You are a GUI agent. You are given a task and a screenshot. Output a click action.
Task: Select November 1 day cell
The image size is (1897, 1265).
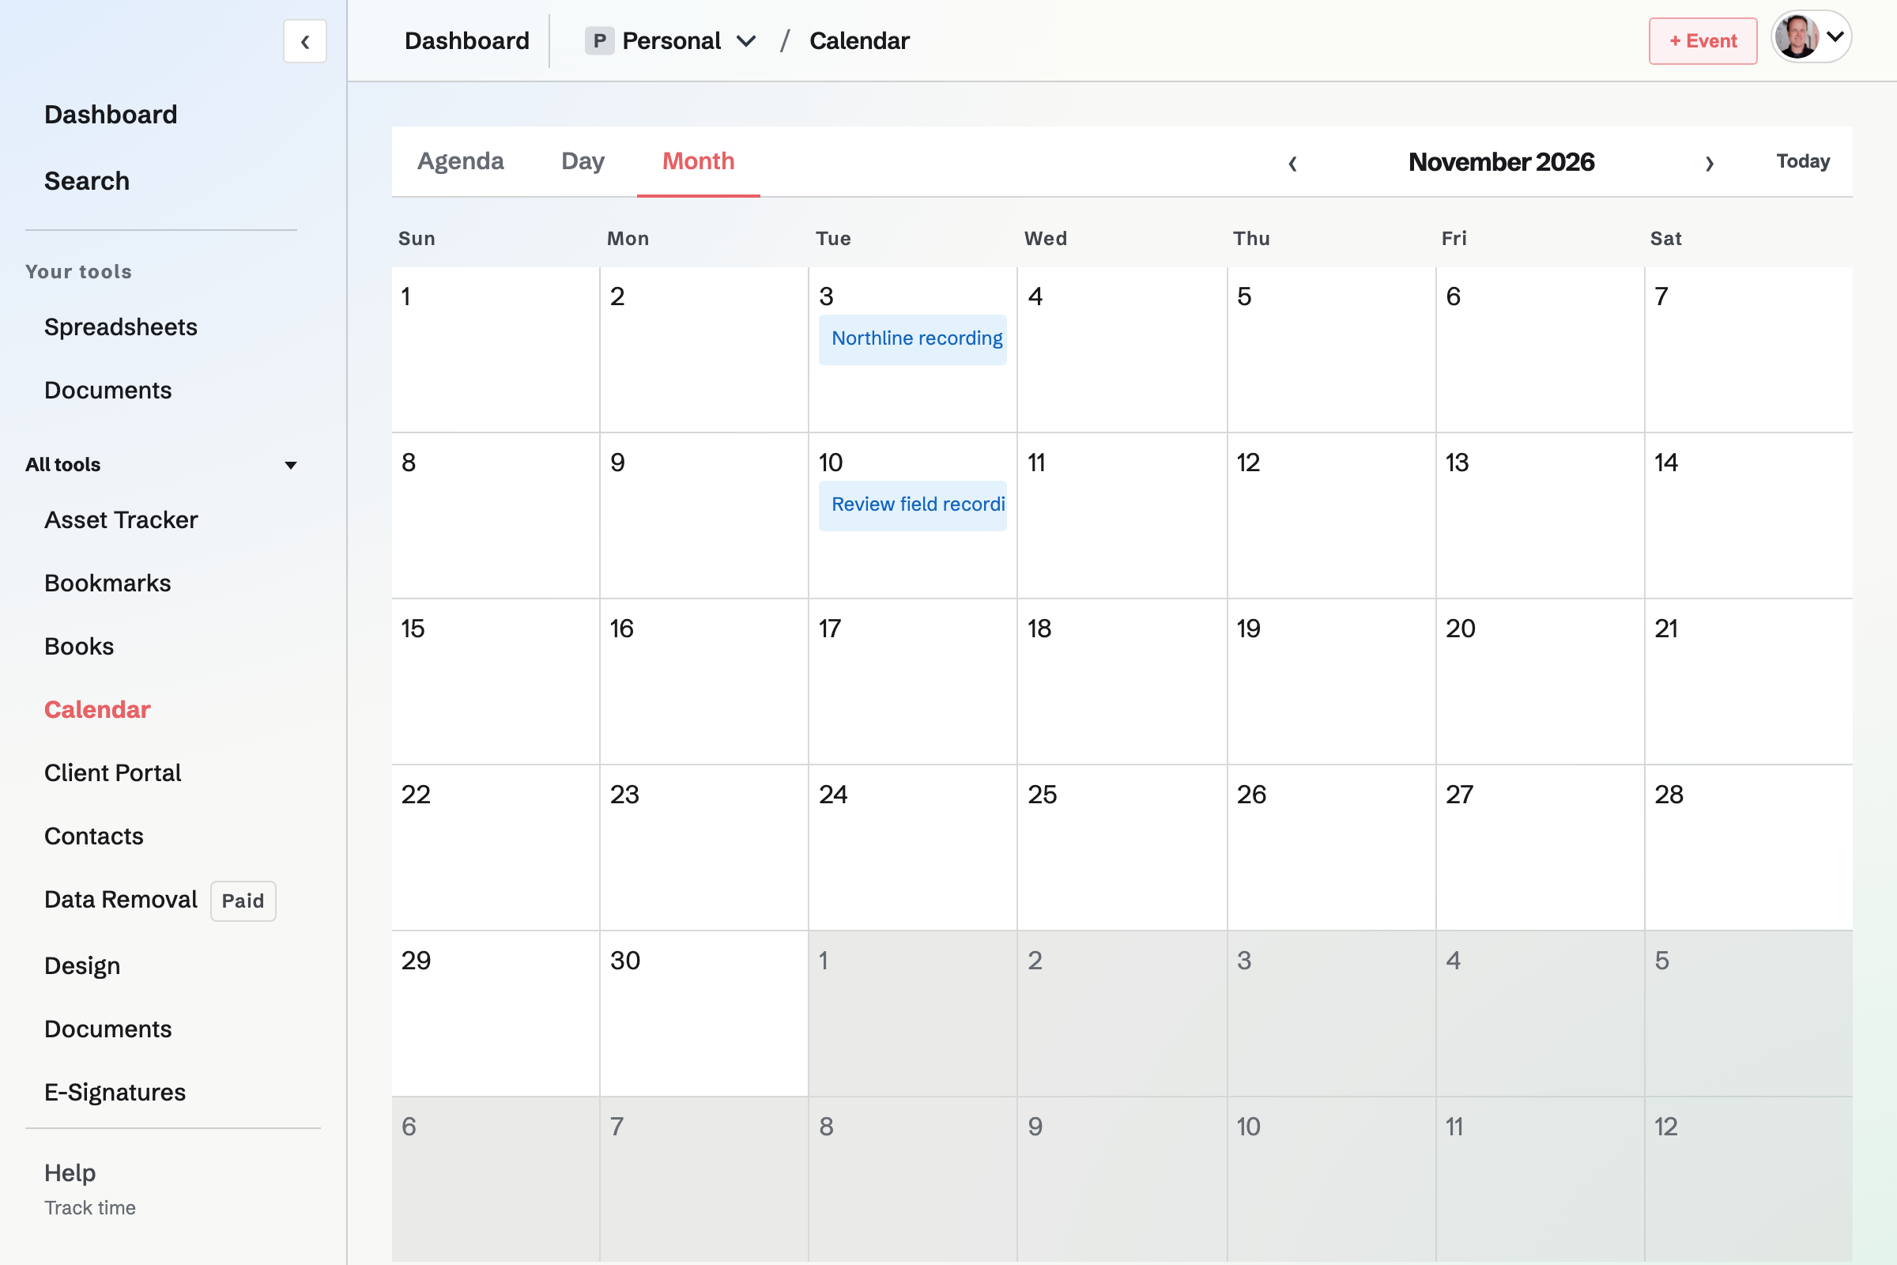[x=496, y=349]
